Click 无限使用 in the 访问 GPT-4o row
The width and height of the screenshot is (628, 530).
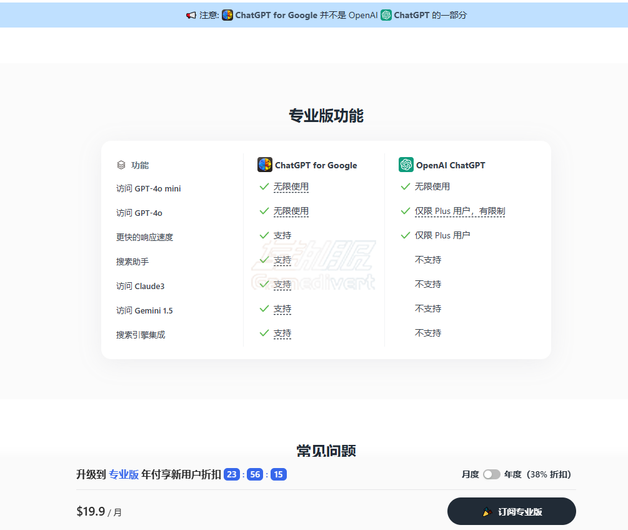(291, 211)
